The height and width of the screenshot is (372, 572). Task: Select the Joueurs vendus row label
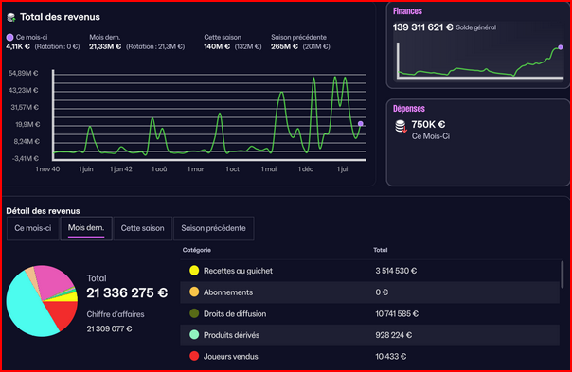230,356
